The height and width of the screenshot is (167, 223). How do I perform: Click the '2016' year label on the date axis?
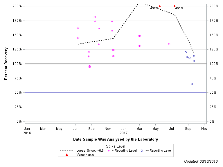[27, 133]
